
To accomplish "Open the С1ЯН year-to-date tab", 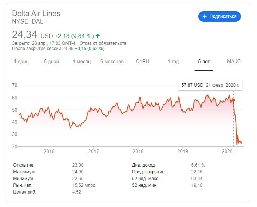I will [x=142, y=62].
